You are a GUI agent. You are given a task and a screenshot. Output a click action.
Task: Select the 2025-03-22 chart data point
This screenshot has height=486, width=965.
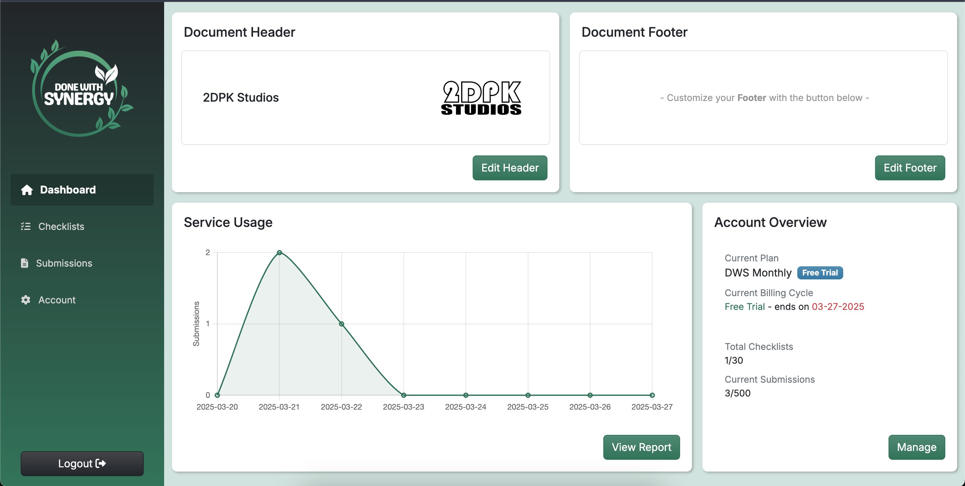click(x=342, y=324)
